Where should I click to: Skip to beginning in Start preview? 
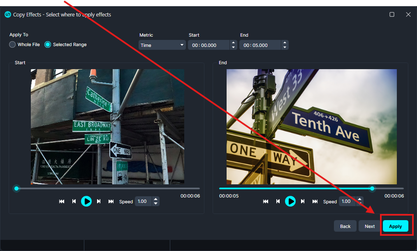pos(62,201)
